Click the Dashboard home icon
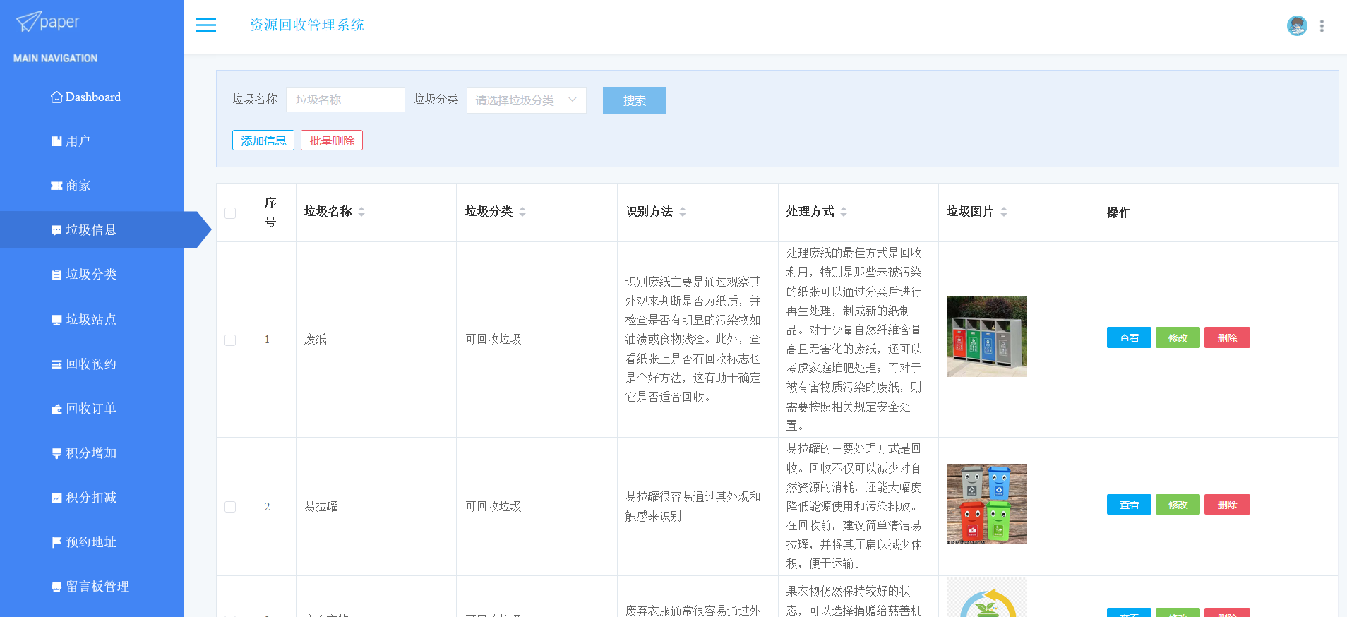 click(x=56, y=97)
